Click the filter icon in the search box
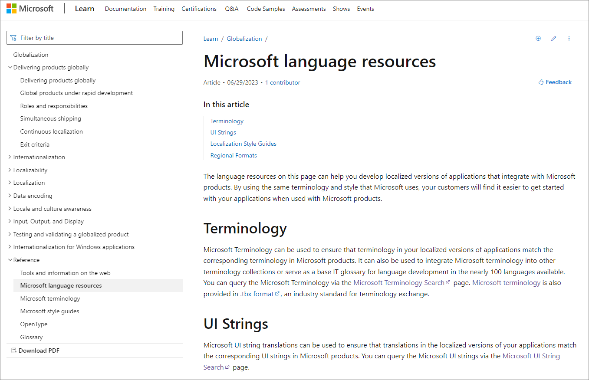This screenshot has height=380, width=589. pyautogui.click(x=13, y=38)
